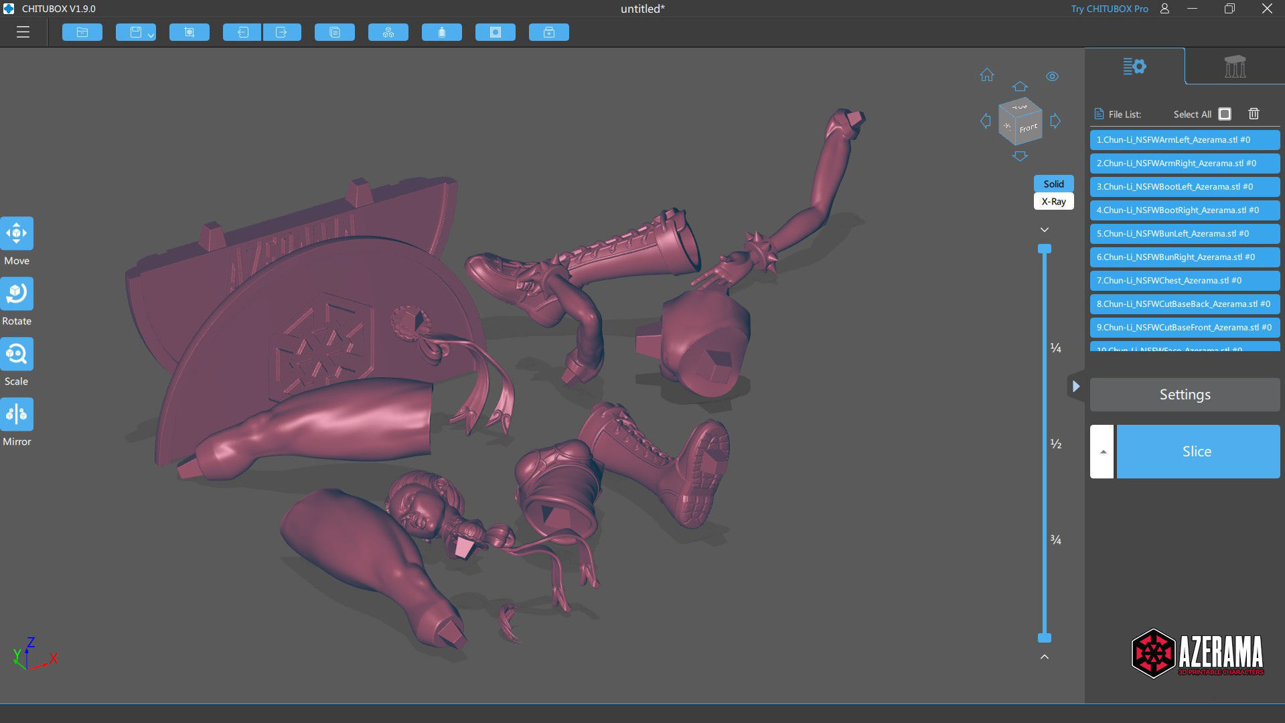
Task: Rotate view right with right arrow
Action: [1055, 121]
